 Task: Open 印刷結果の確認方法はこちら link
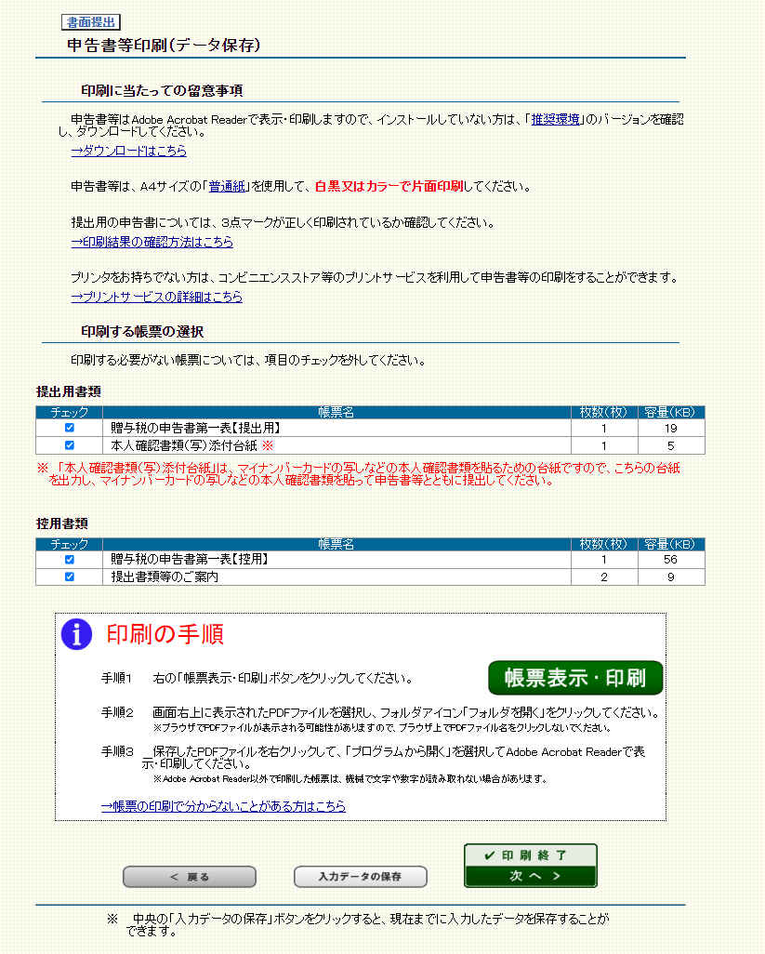tap(152, 242)
